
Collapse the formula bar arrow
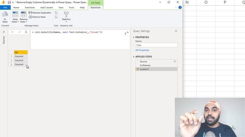click(127, 32)
